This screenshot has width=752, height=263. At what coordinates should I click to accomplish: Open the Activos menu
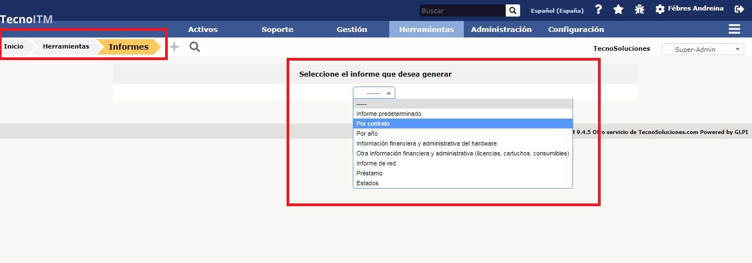tap(203, 30)
